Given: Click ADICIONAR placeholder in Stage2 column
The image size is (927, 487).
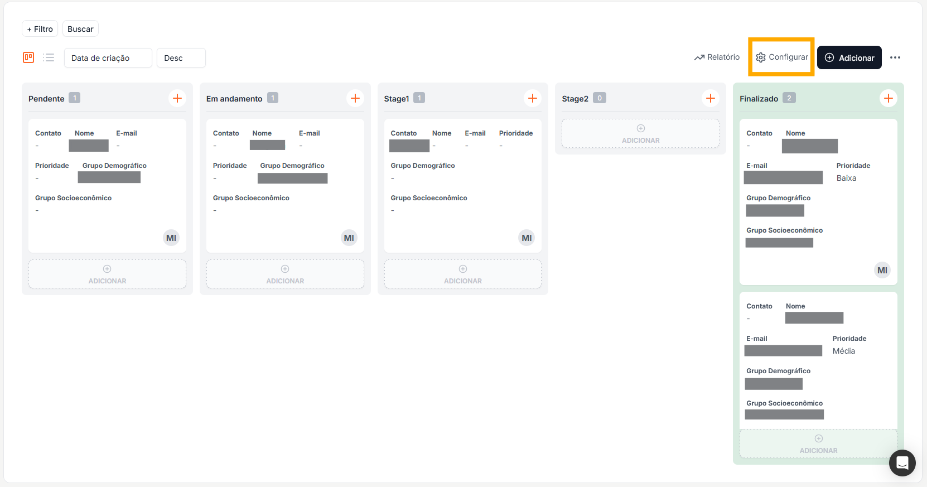Looking at the screenshot, I should click(640, 134).
